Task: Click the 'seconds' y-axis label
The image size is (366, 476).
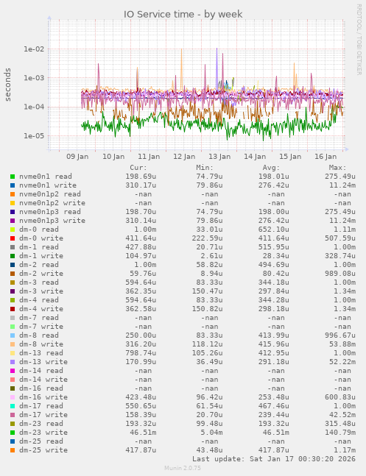Action: (x=7, y=85)
